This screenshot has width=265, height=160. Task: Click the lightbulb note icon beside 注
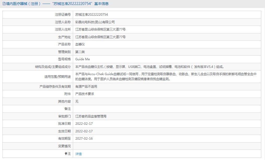pos(66,153)
